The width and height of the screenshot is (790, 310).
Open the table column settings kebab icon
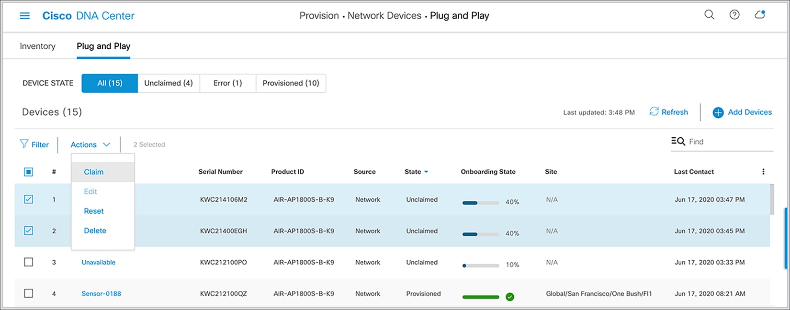point(763,172)
